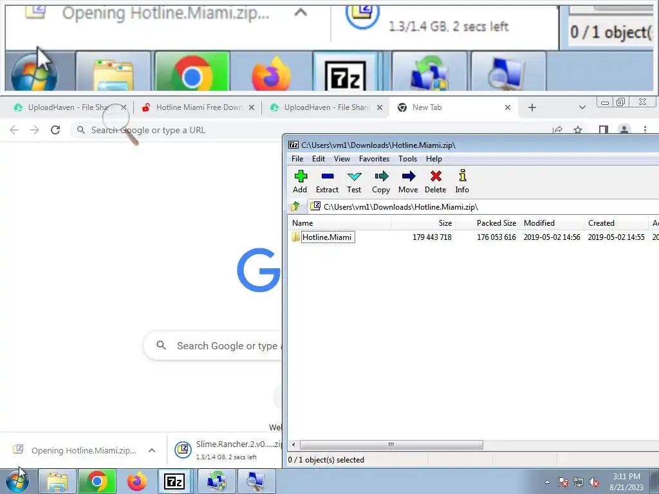Click the Move toolbar icon

(x=408, y=181)
